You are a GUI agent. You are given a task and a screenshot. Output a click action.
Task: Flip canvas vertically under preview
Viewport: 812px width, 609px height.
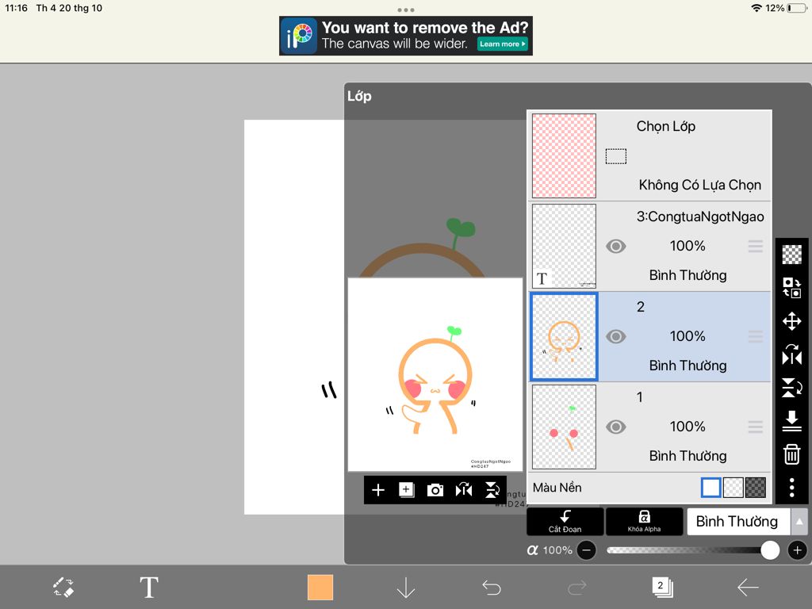(x=492, y=490)
